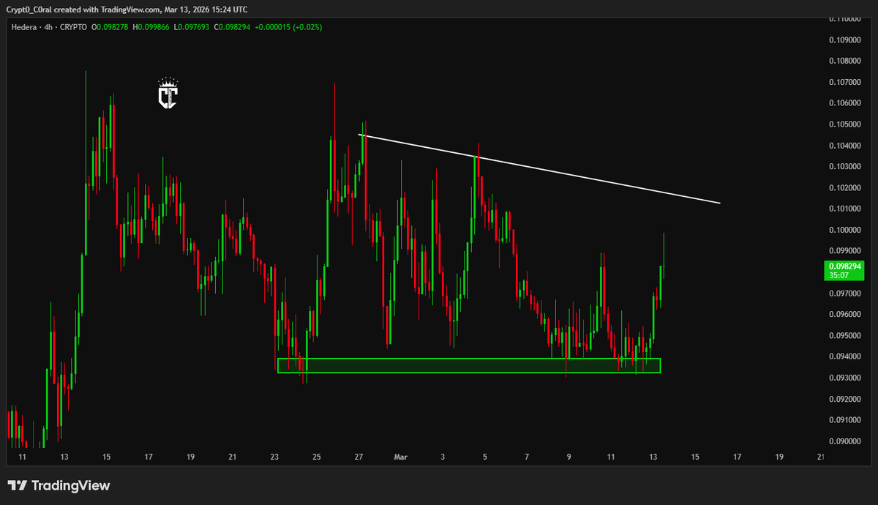
Task: Click the 0.093000 price axis label
Action: point(844,378)
